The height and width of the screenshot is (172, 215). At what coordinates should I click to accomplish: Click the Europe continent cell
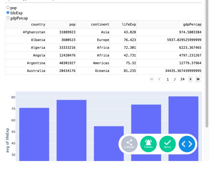click(93, 40)
